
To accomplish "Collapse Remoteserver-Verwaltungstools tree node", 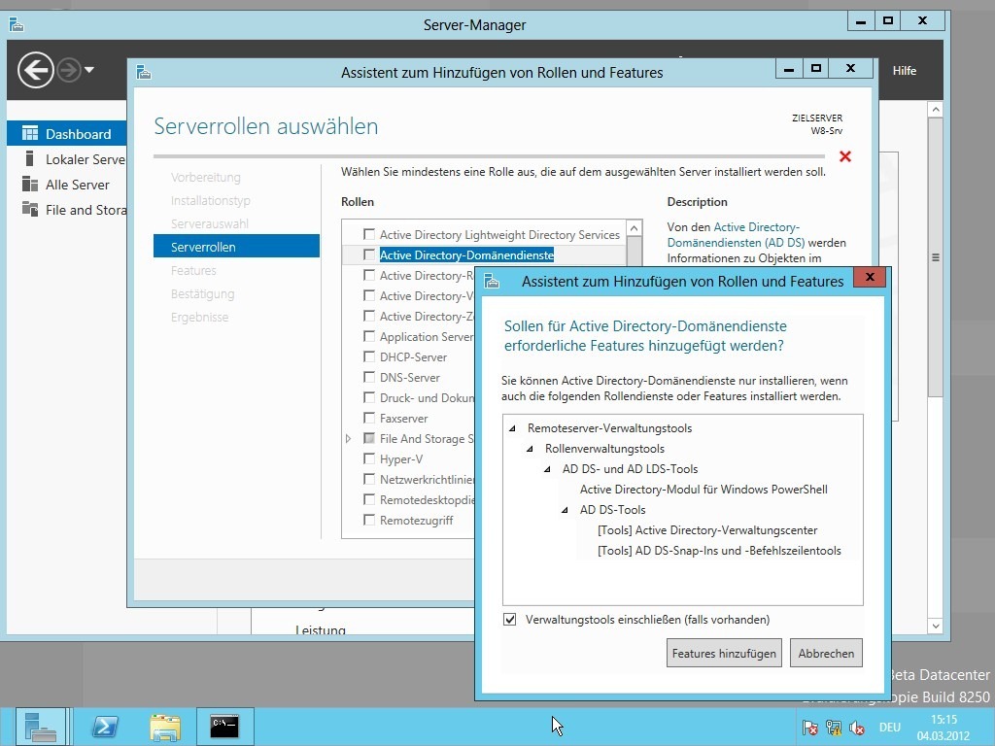I will coord(512,428).
